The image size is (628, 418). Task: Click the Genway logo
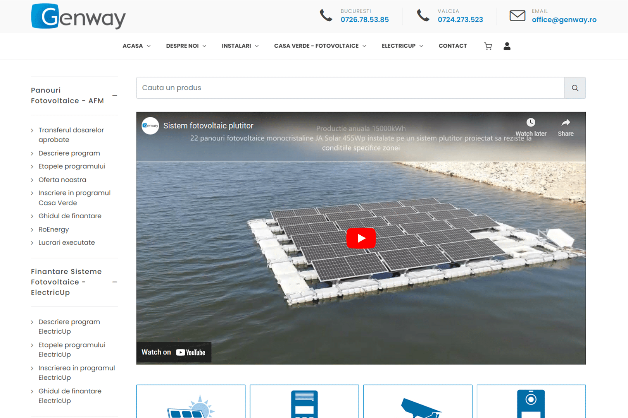click(x=78, y=17)
